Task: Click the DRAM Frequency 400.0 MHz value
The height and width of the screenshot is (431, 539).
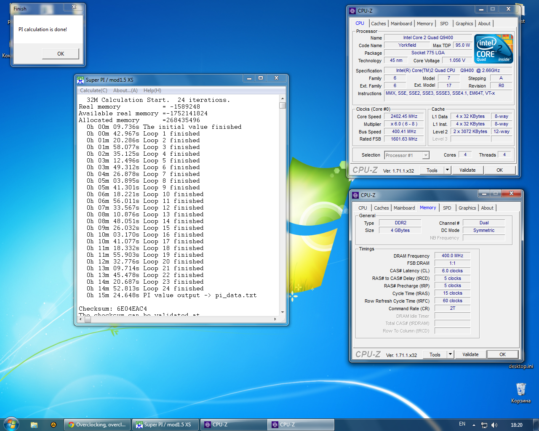Action: click(x=452, y=256)
